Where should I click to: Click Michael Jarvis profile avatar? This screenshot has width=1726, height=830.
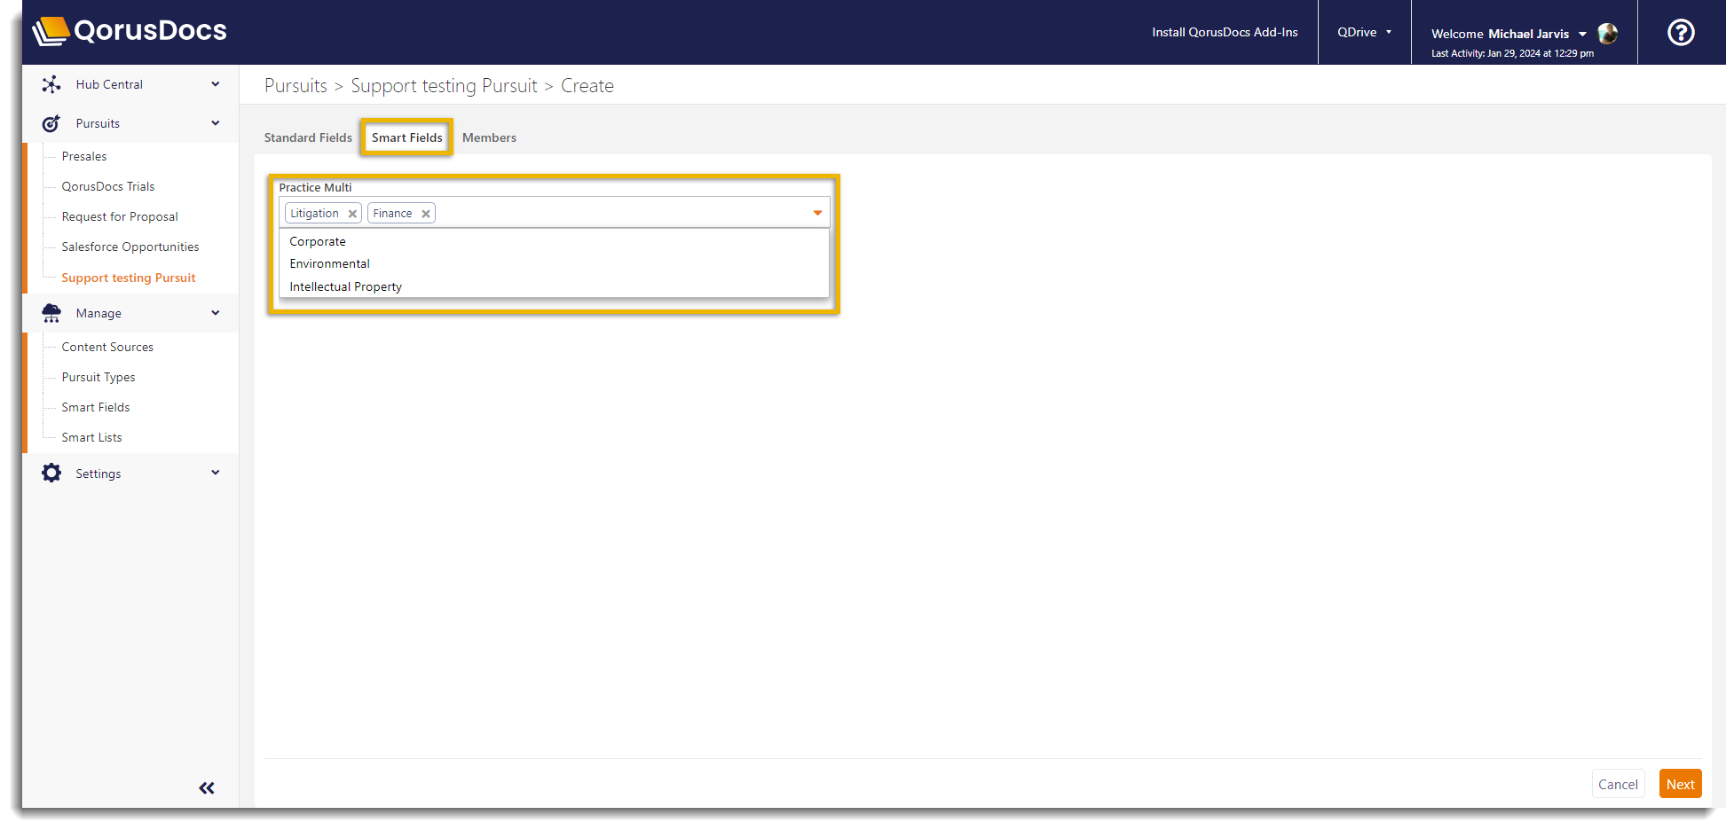pos(1607,34)
